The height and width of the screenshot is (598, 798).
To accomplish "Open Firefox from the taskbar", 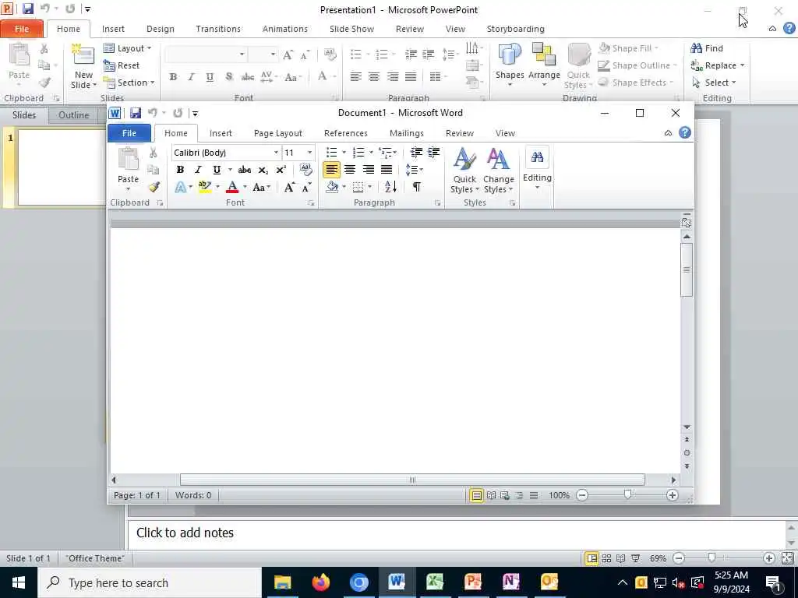I will tap(320, 582).
